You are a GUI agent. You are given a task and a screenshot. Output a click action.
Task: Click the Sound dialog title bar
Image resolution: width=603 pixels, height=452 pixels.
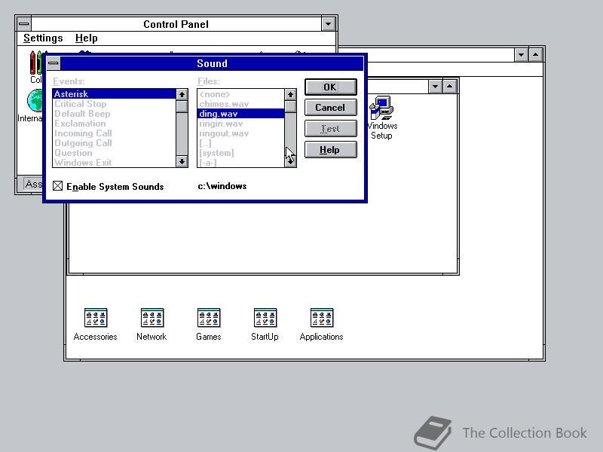coord(212,63)
